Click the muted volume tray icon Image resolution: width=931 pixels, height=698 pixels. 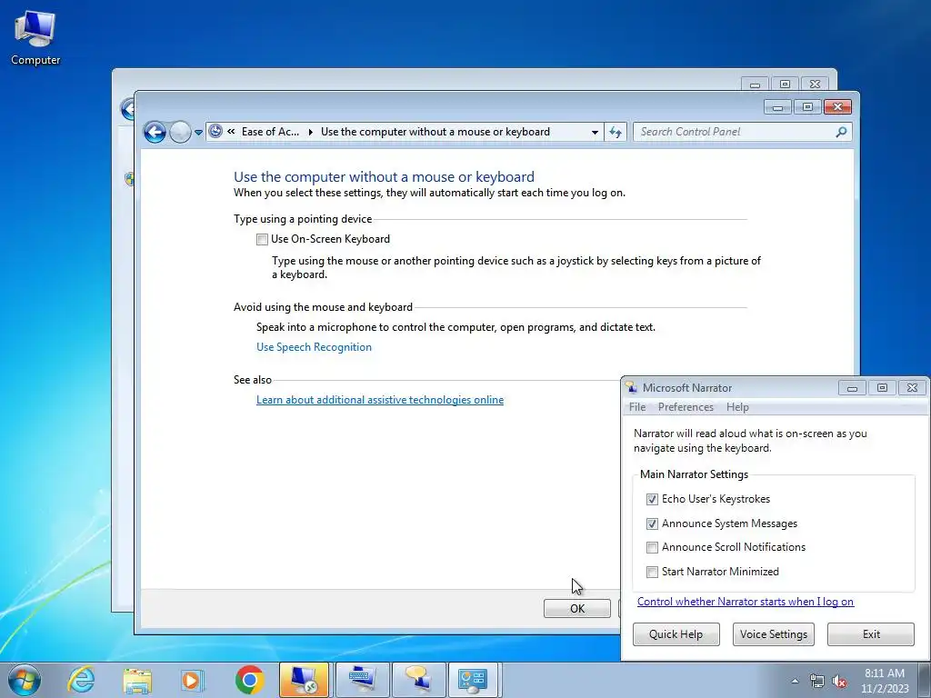point(839,681)
